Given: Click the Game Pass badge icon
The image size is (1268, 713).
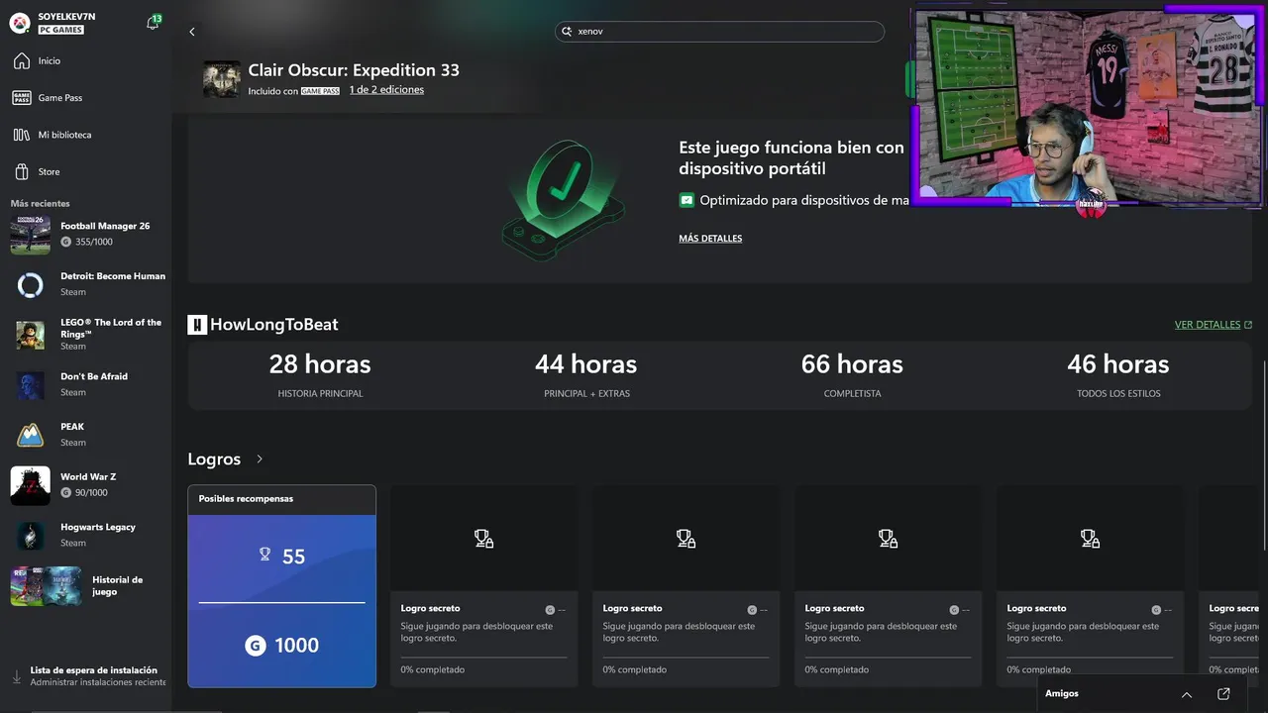Looking at the screenshot, I should point(21,98).
